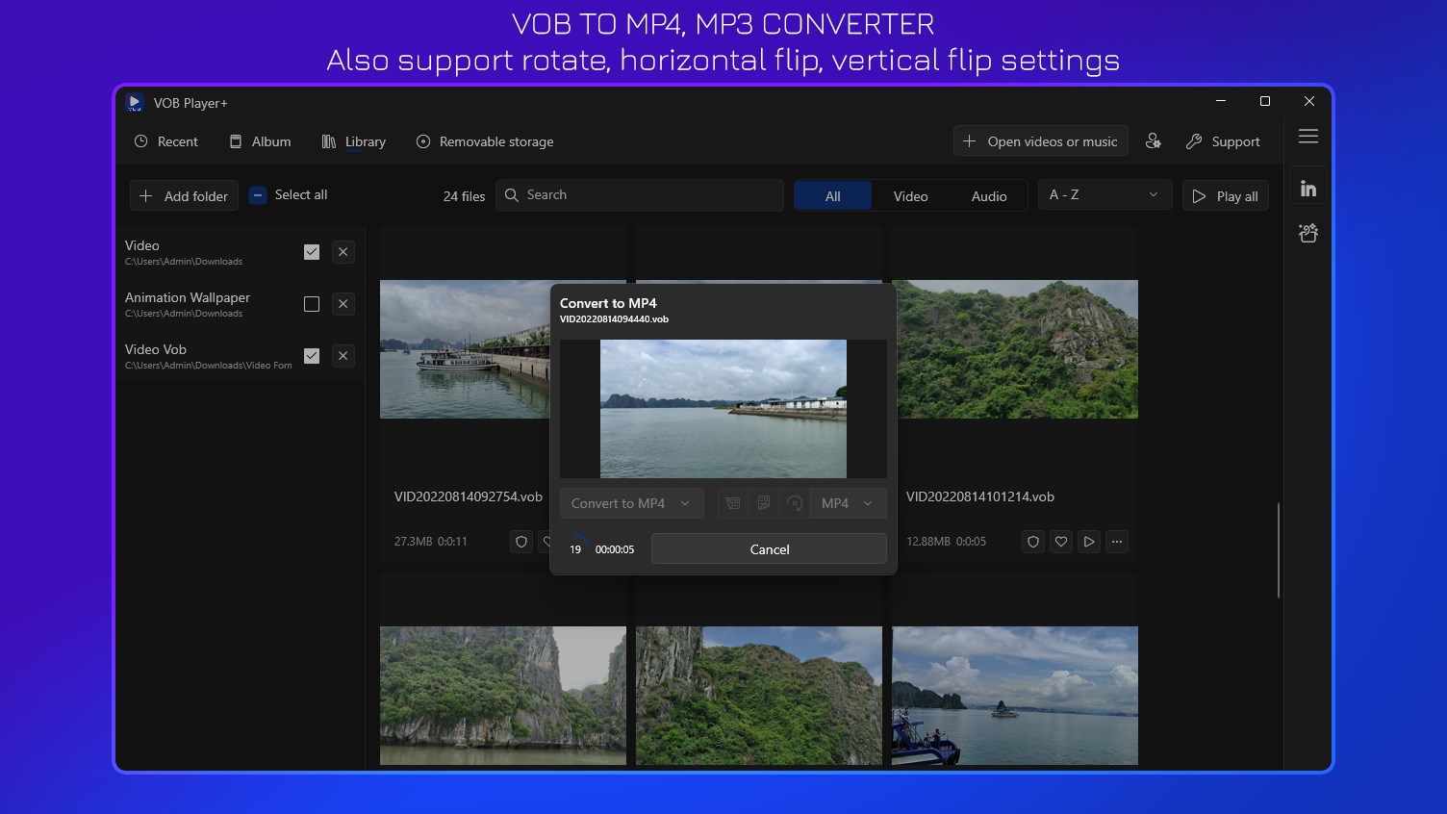Click the rotate icon in the convert dialog
The image size is (1447, 814).
click(795, 502)
